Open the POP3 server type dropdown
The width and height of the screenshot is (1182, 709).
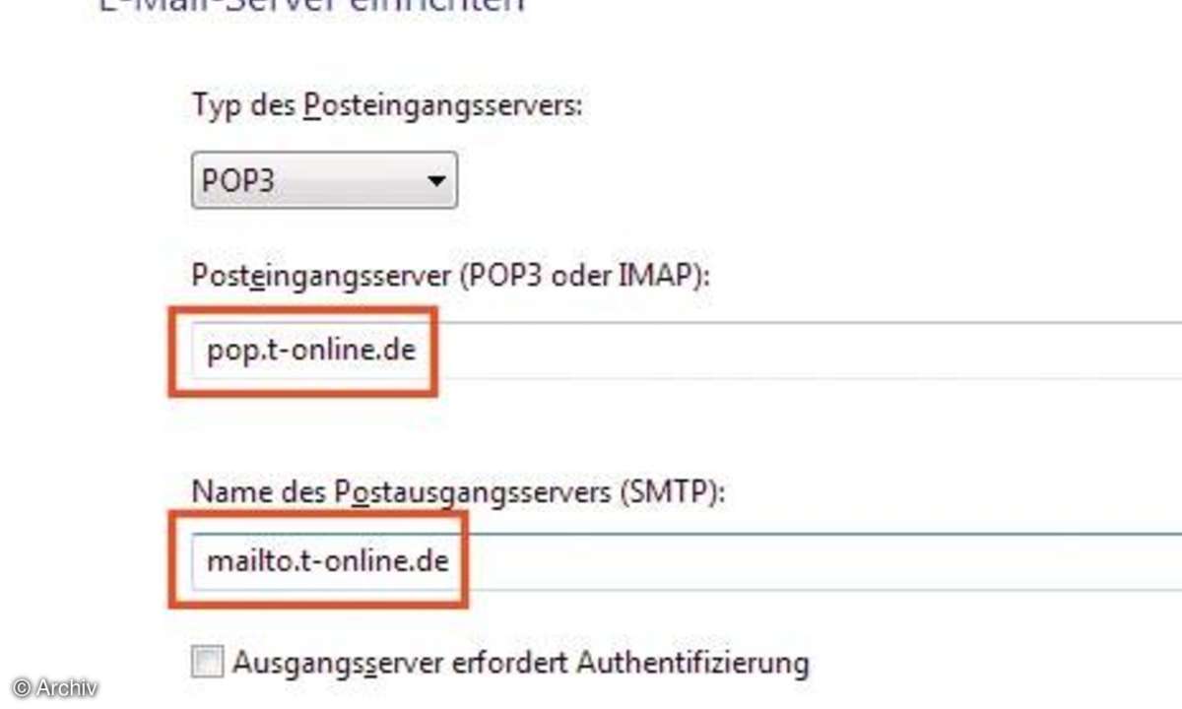click(x=324, y=180)
